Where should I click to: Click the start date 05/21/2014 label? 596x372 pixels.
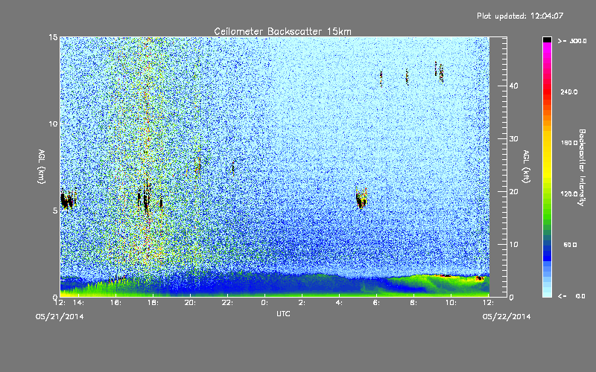(60, 317)
